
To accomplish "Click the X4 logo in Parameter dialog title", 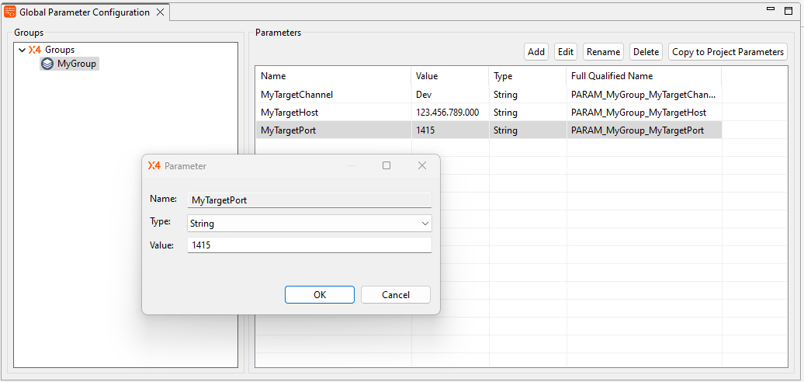I will point(154,166).
